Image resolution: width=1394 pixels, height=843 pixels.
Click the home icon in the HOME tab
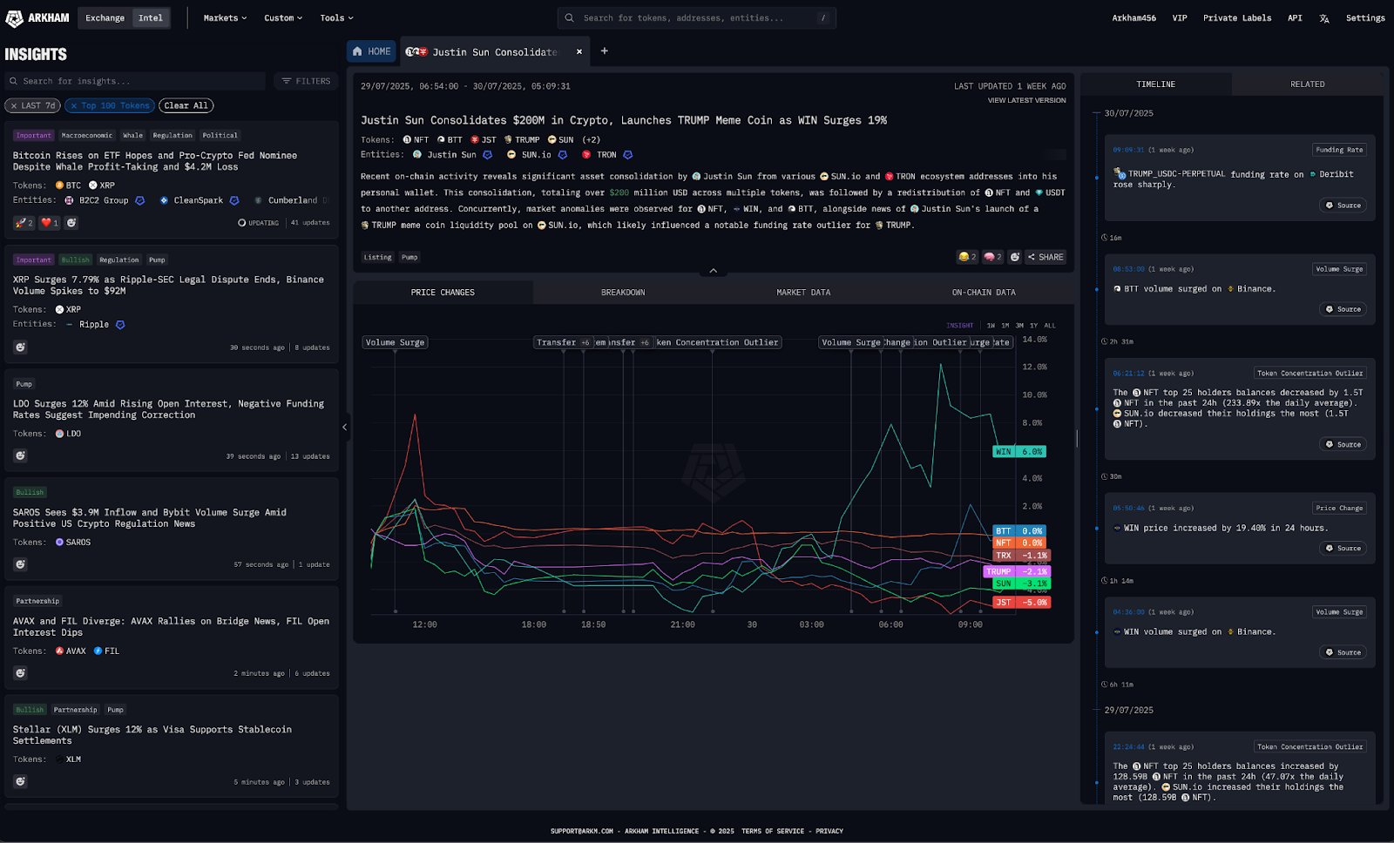click(357, 51)
